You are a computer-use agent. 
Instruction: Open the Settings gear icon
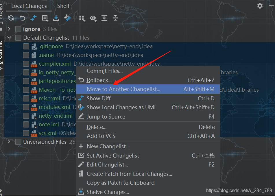click(260, 5)
